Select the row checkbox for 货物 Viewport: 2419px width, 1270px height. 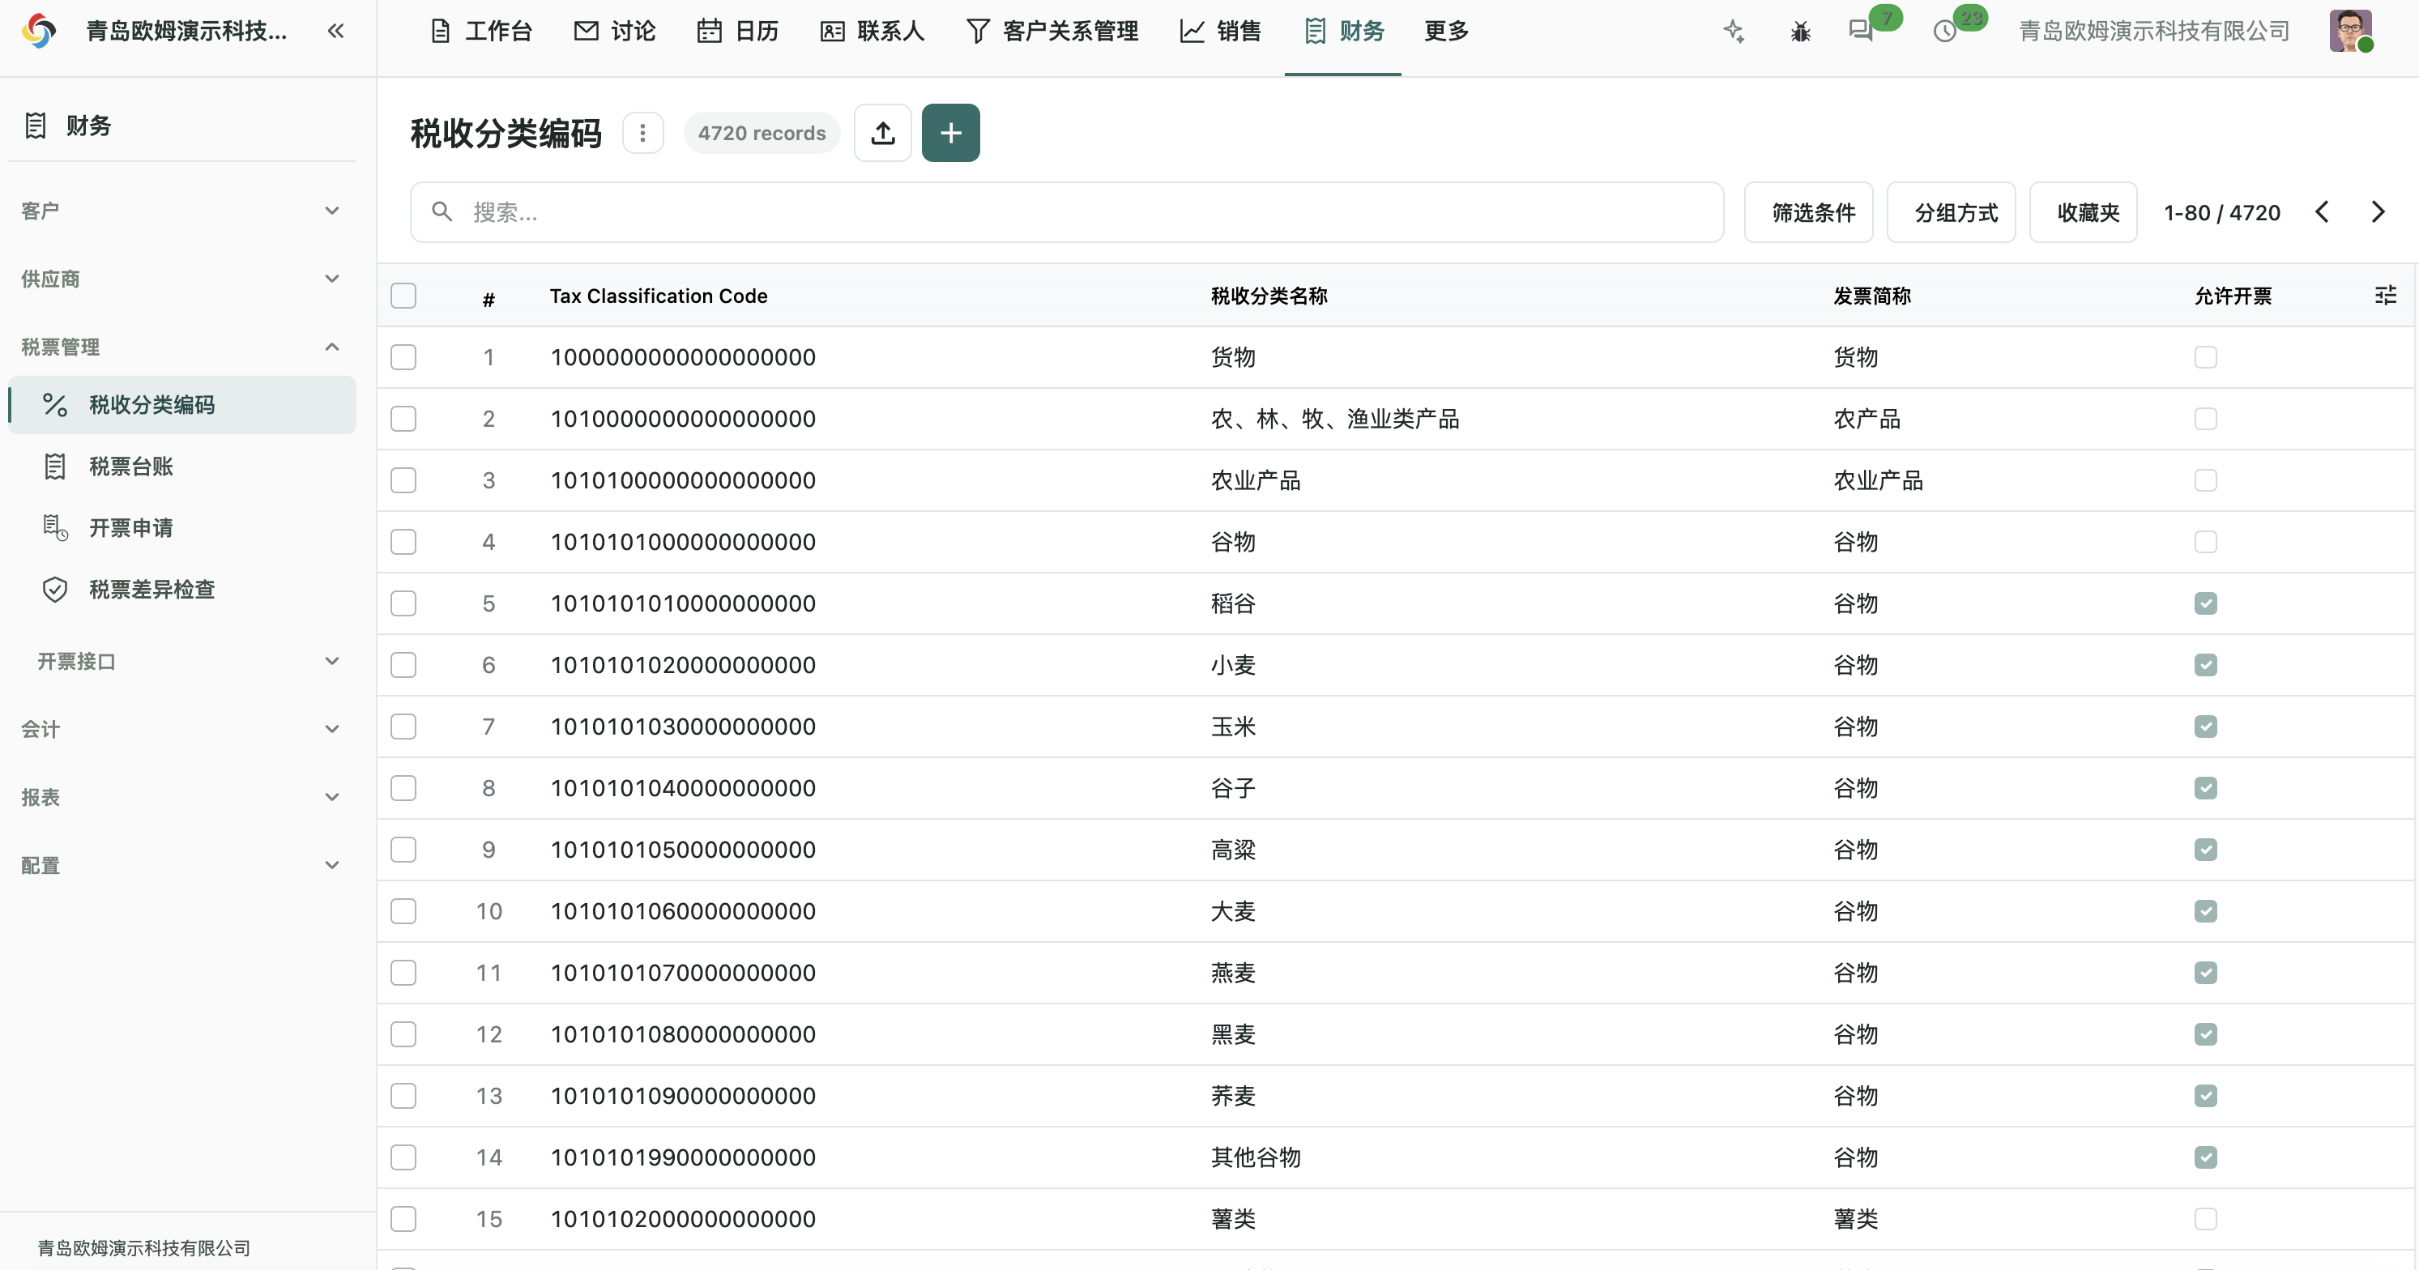point(403,358)
